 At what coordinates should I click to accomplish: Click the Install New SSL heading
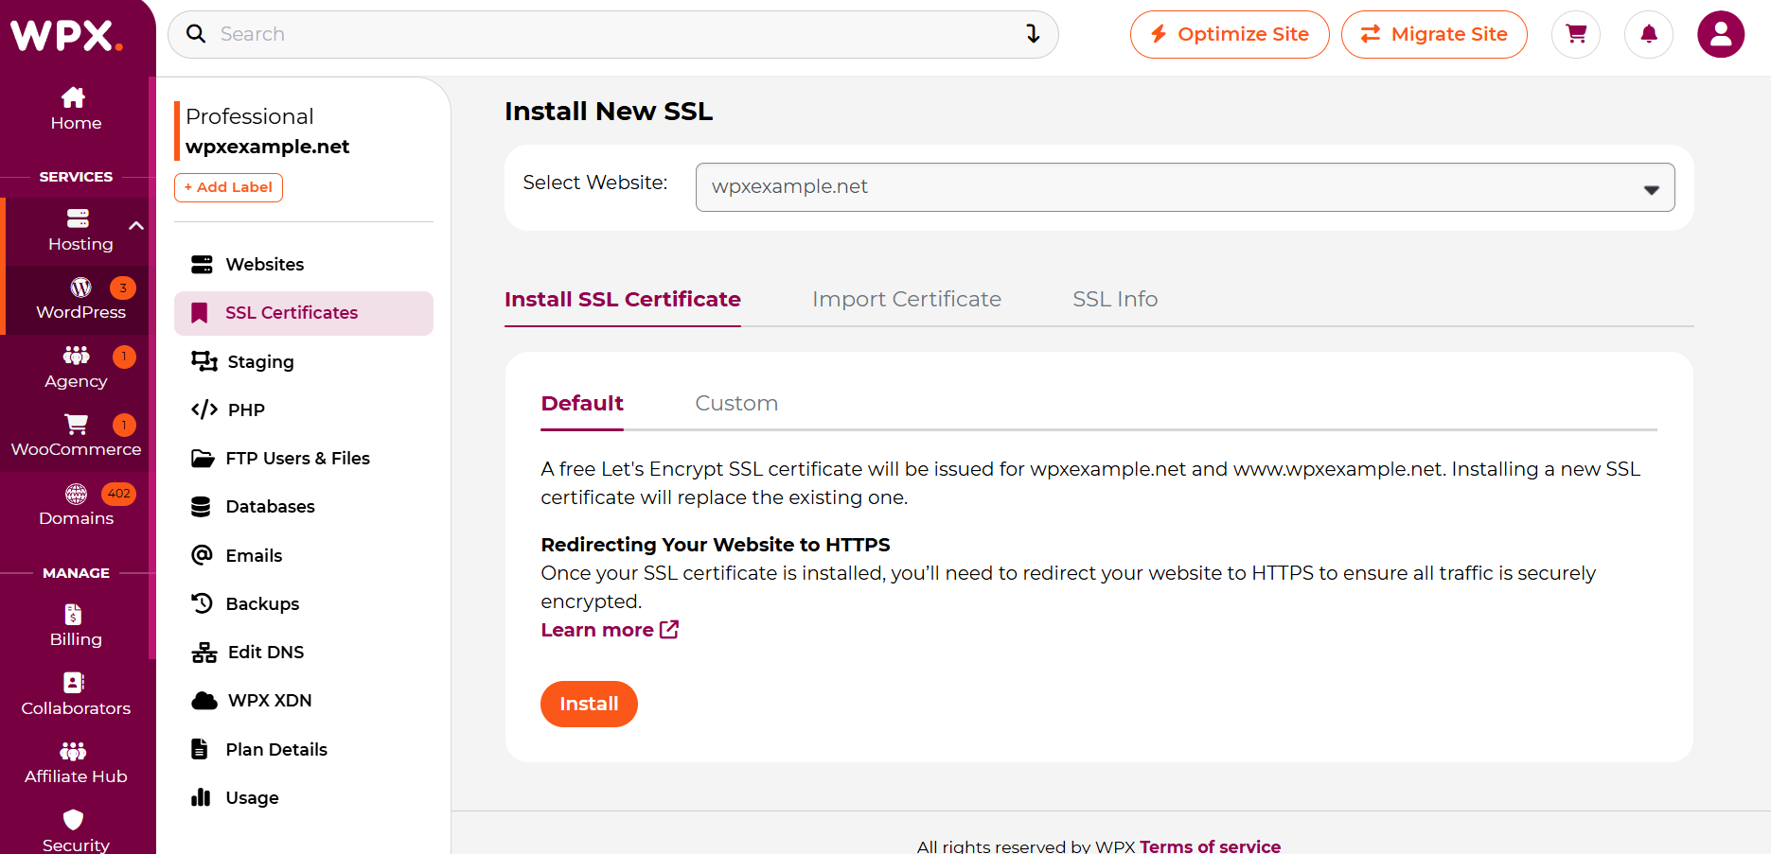[x=609, y=112]
